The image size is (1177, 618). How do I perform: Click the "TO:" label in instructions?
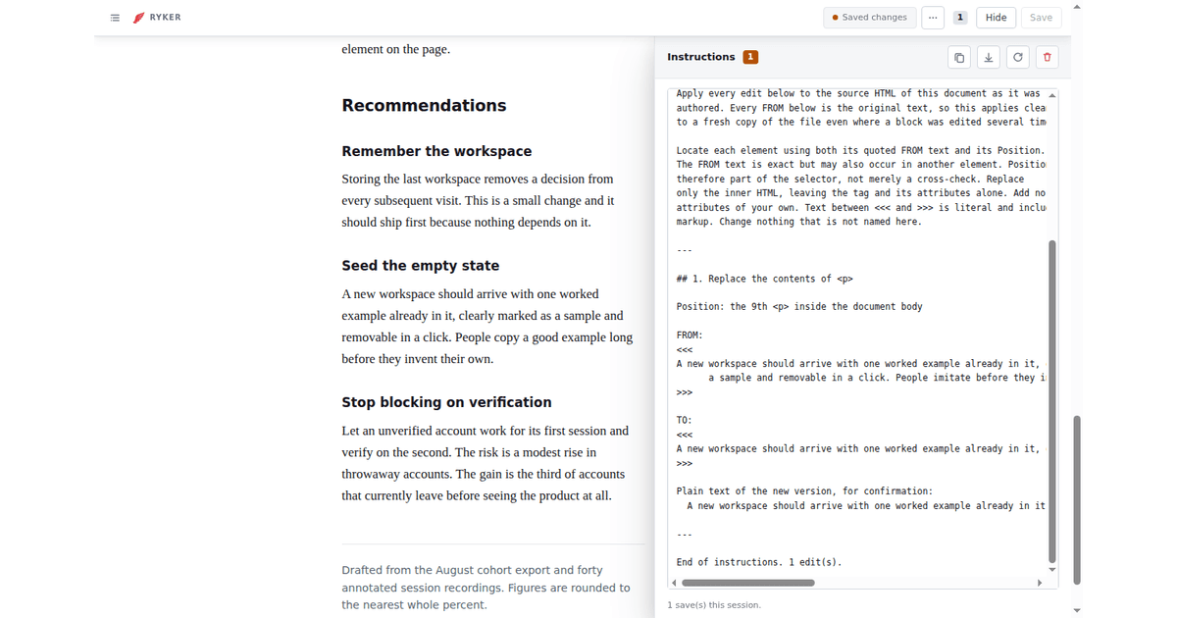point(685,420)
